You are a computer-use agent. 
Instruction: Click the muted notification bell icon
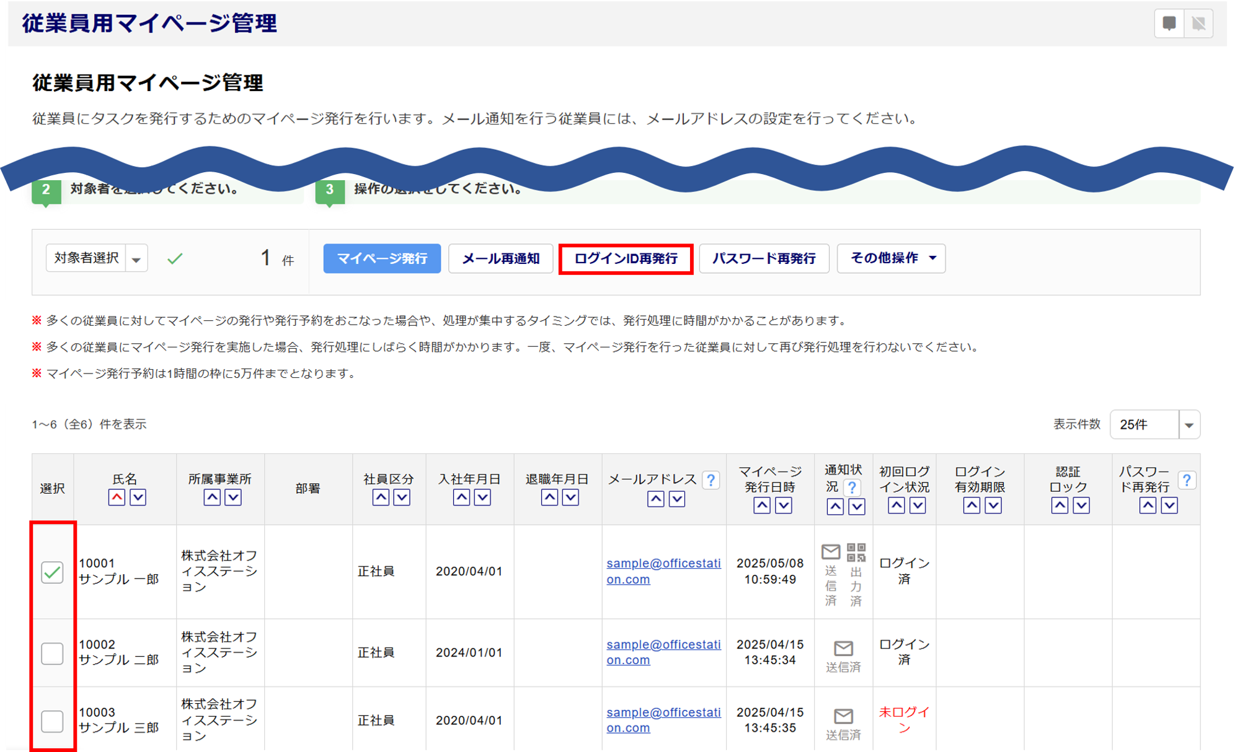click(1198, 24)
